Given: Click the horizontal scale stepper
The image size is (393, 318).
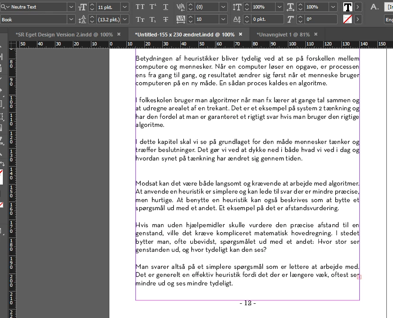Looking at the screenshot, I should [x=300, y=7].
